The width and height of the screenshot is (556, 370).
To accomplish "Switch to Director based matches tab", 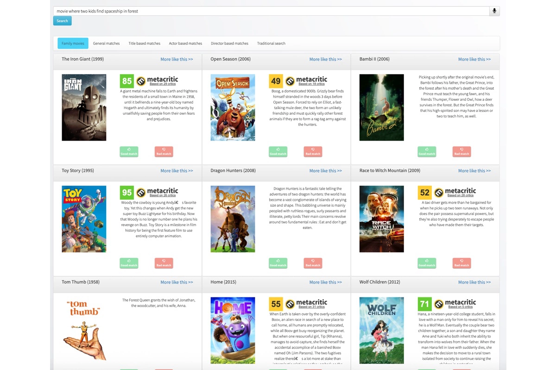I will point(229,43).
